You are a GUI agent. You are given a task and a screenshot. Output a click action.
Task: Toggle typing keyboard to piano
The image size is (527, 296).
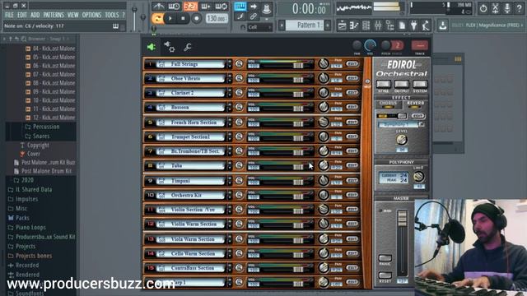coord(240,7)
